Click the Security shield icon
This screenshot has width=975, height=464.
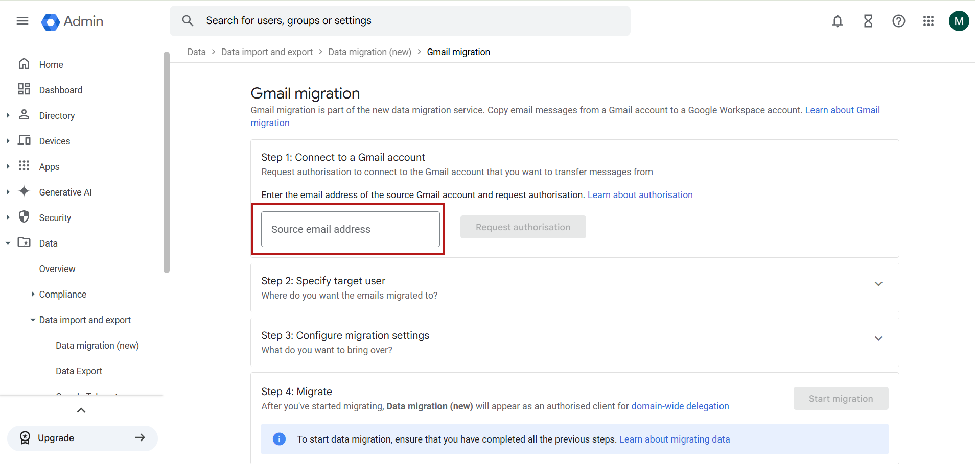click(x=24, y=217)
